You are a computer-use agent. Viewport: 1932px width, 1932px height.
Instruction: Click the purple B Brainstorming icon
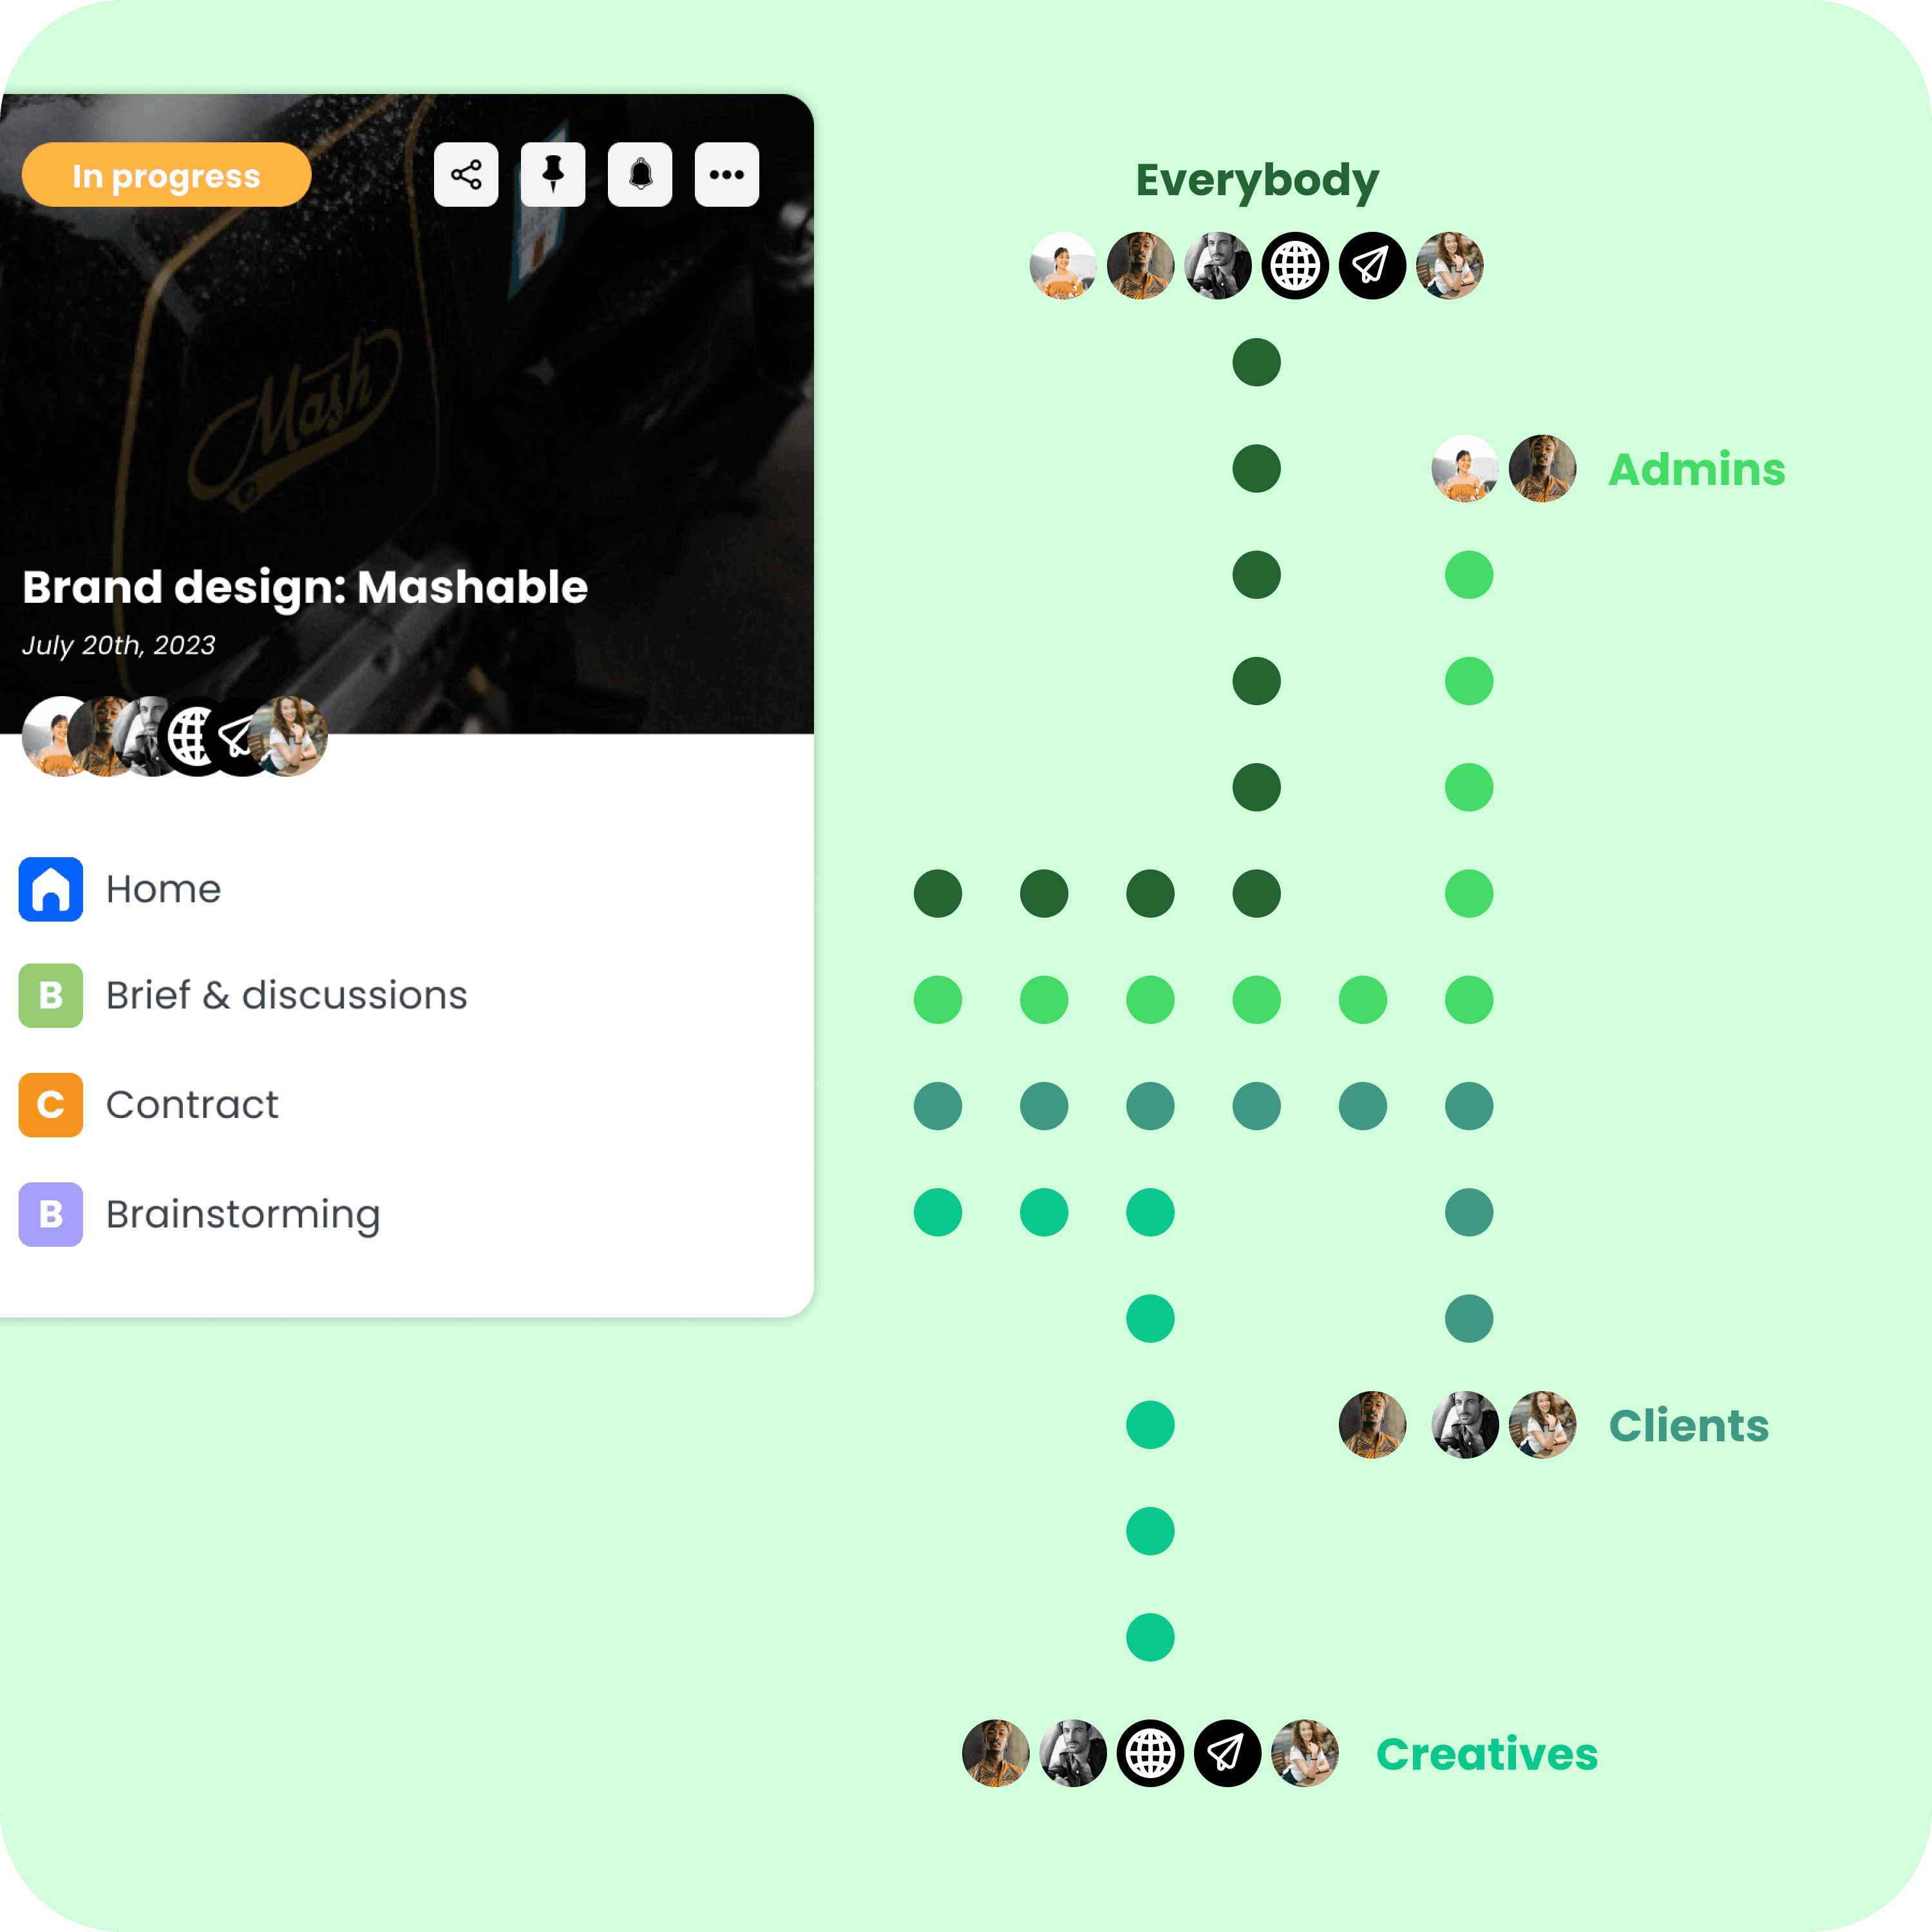(x=51, y=1215)
